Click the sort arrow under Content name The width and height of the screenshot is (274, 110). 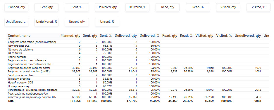pyautogui.click(x=9, y=39)
